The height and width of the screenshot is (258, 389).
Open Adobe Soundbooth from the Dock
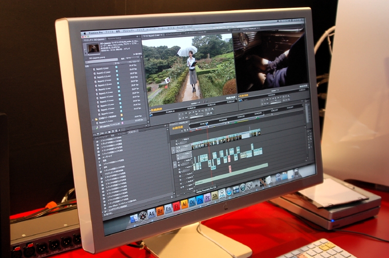tap(215, 195)
